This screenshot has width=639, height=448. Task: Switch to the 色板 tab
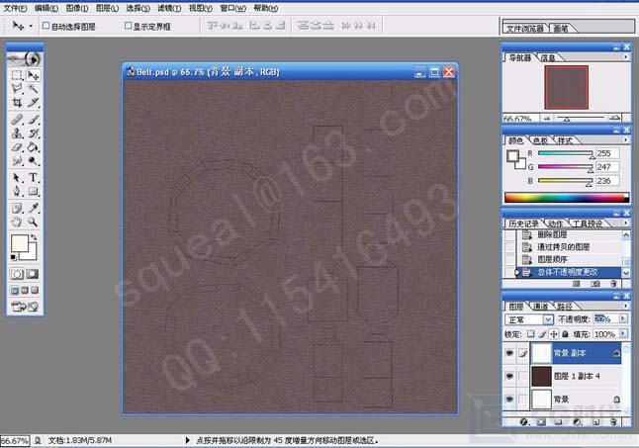540,140
